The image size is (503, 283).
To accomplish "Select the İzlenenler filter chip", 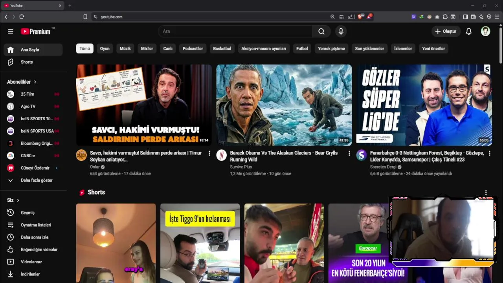I will click(x=403, y=49).
